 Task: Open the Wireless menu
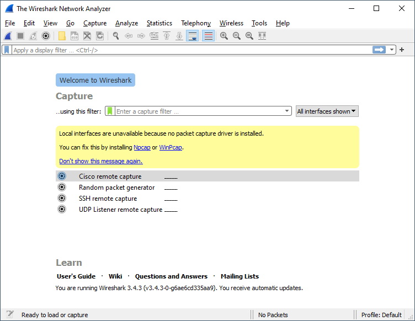click(x=231, y=23)
